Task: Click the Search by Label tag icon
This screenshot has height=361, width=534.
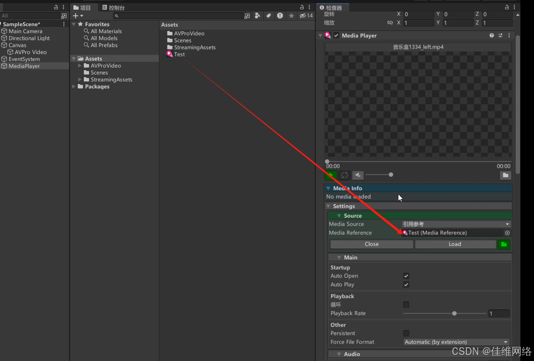Action: tap(269, 15)
